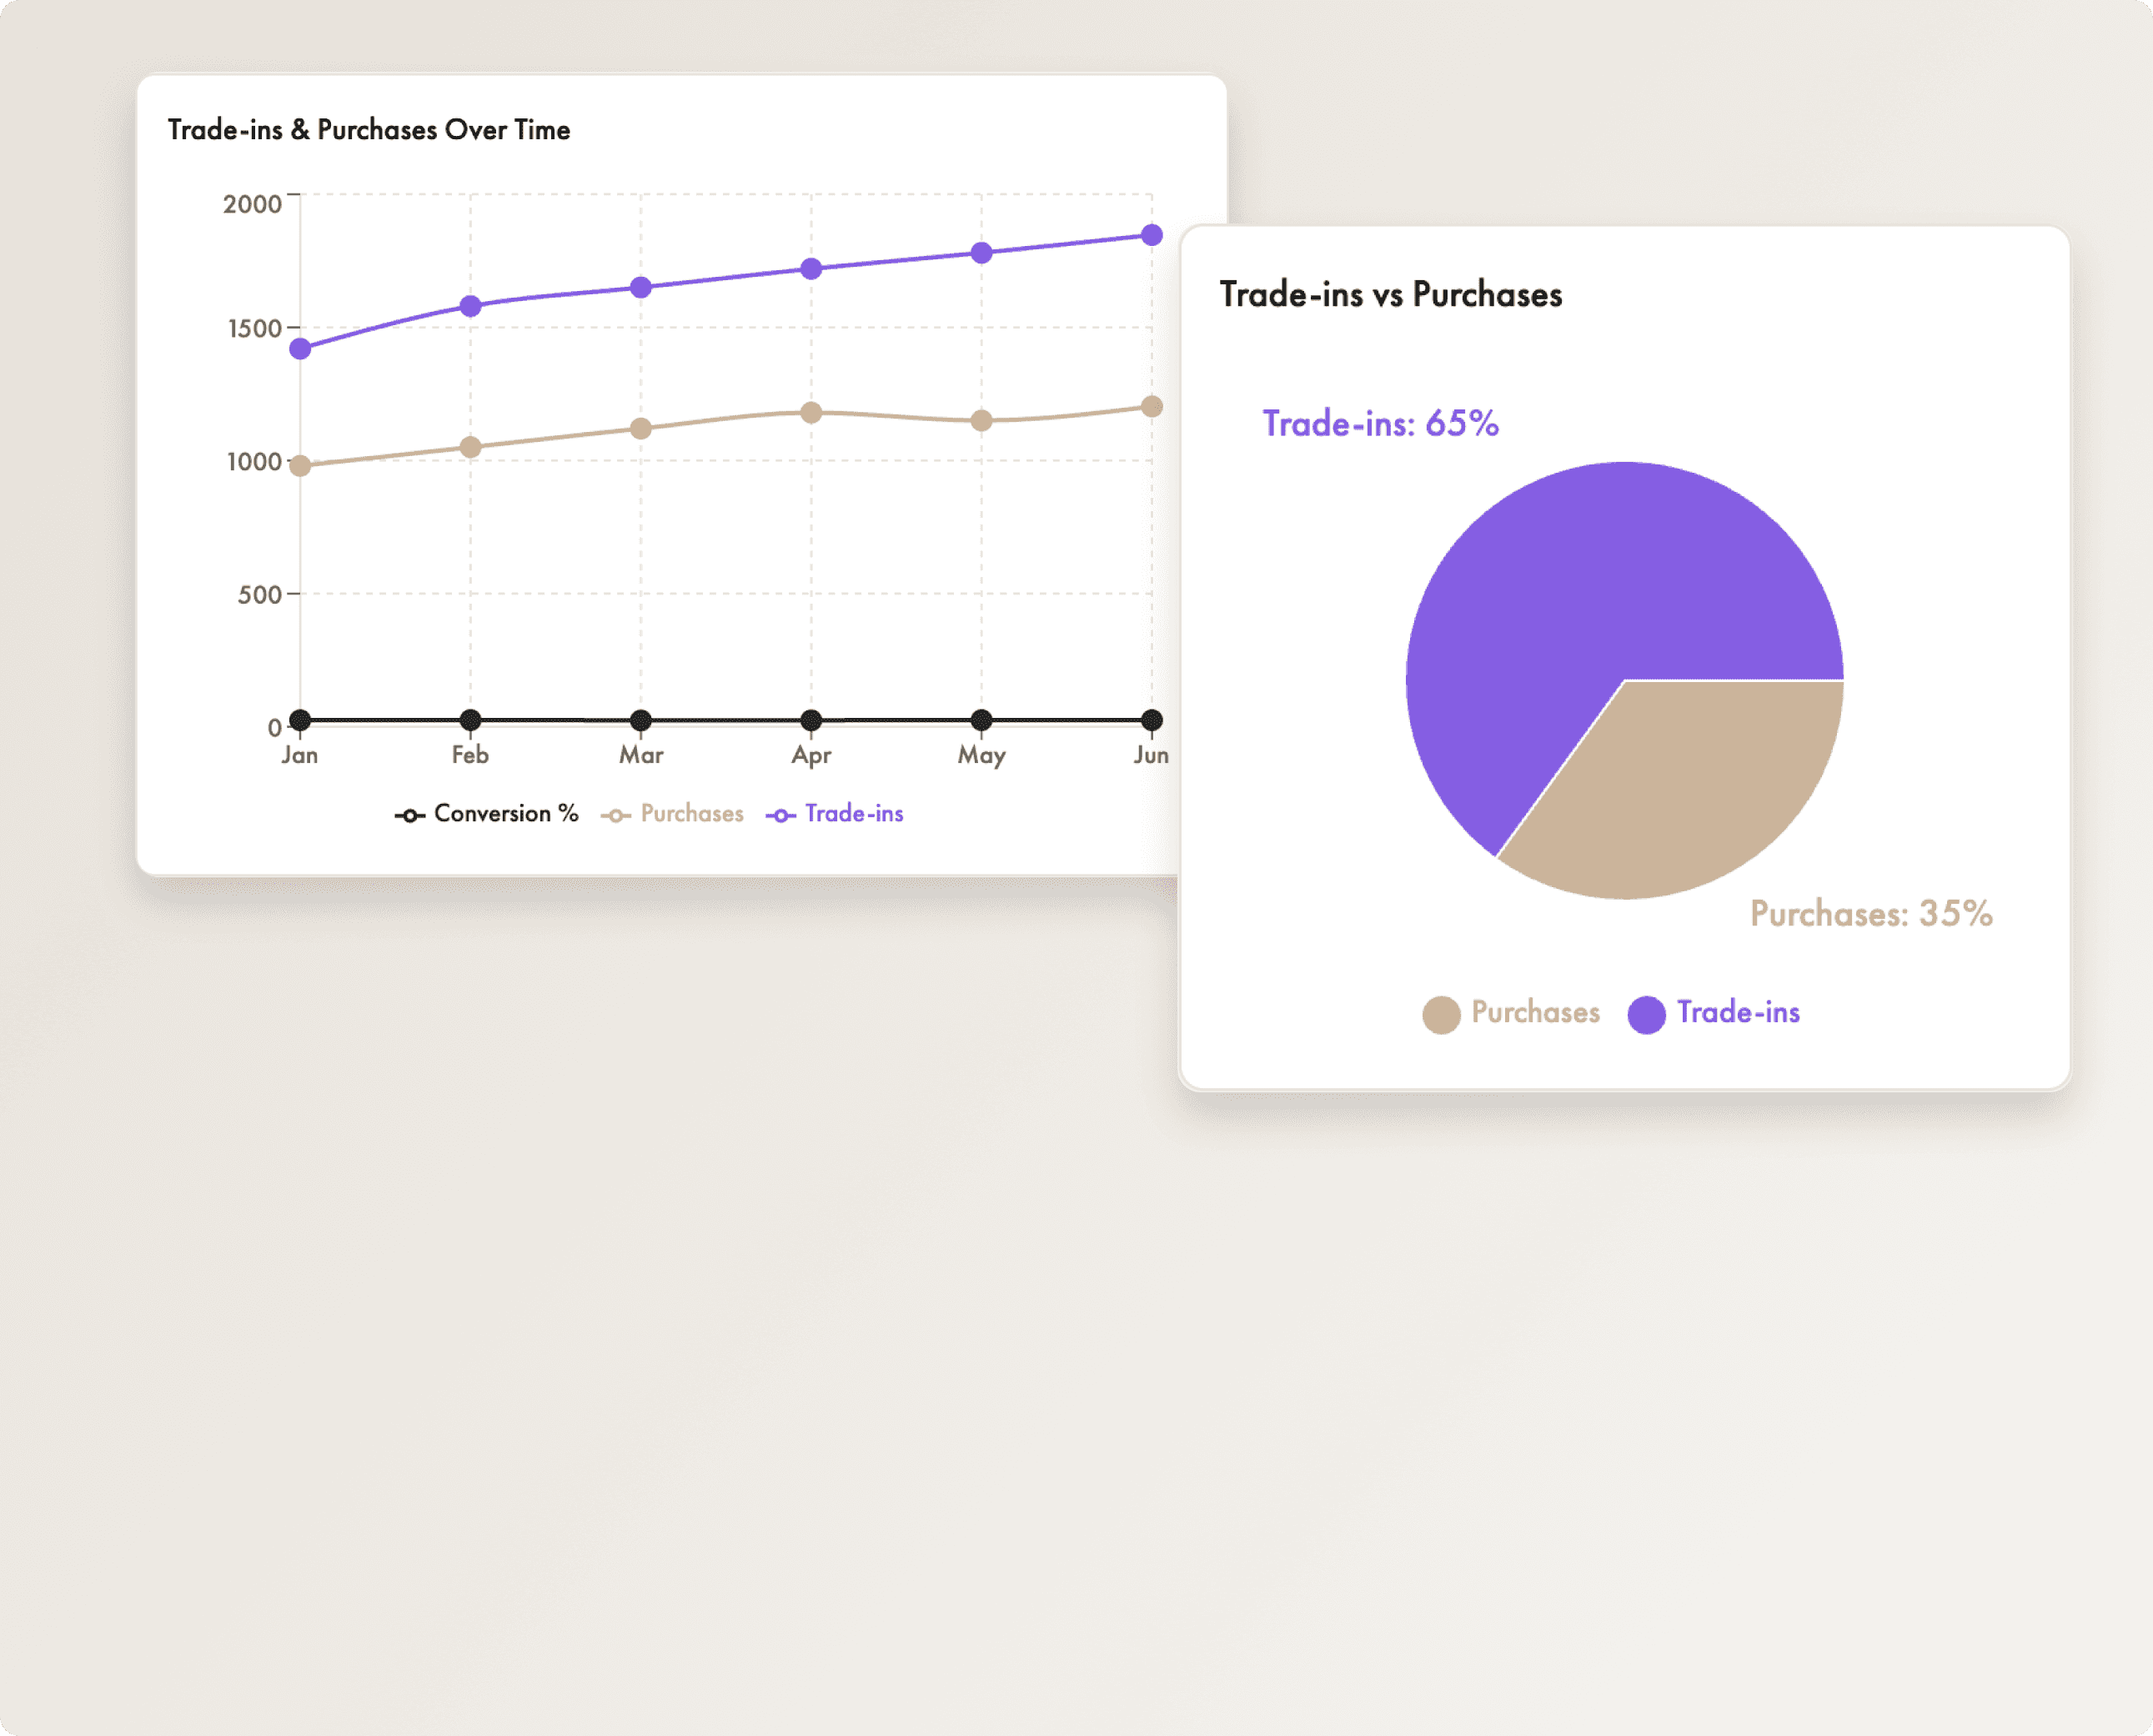Click the Trade-ins: 65% pie label
2153x1736 pixels.
click(1380, 424)
